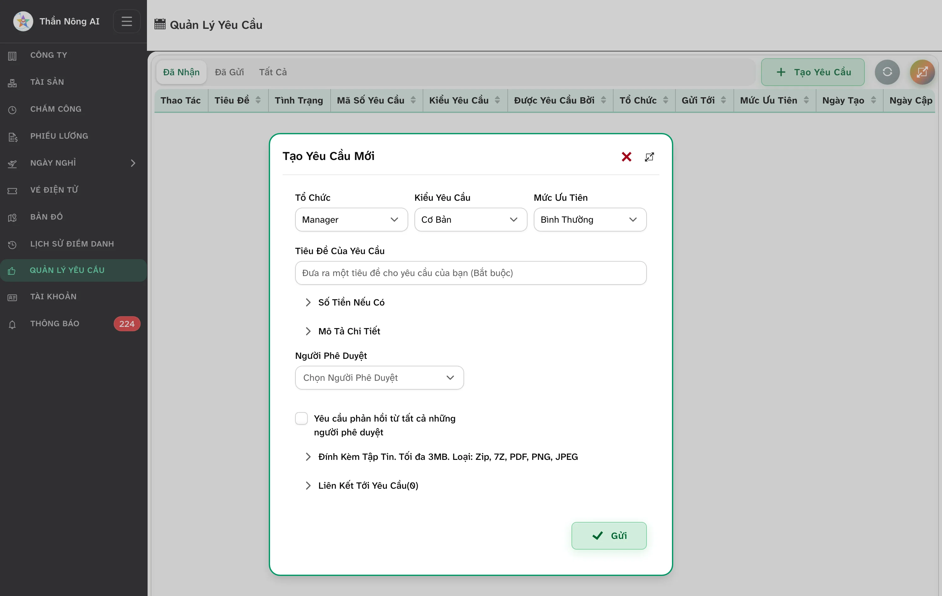Click the Thông Báo bell icon
The image size is (942, 596).
(12, 324)
